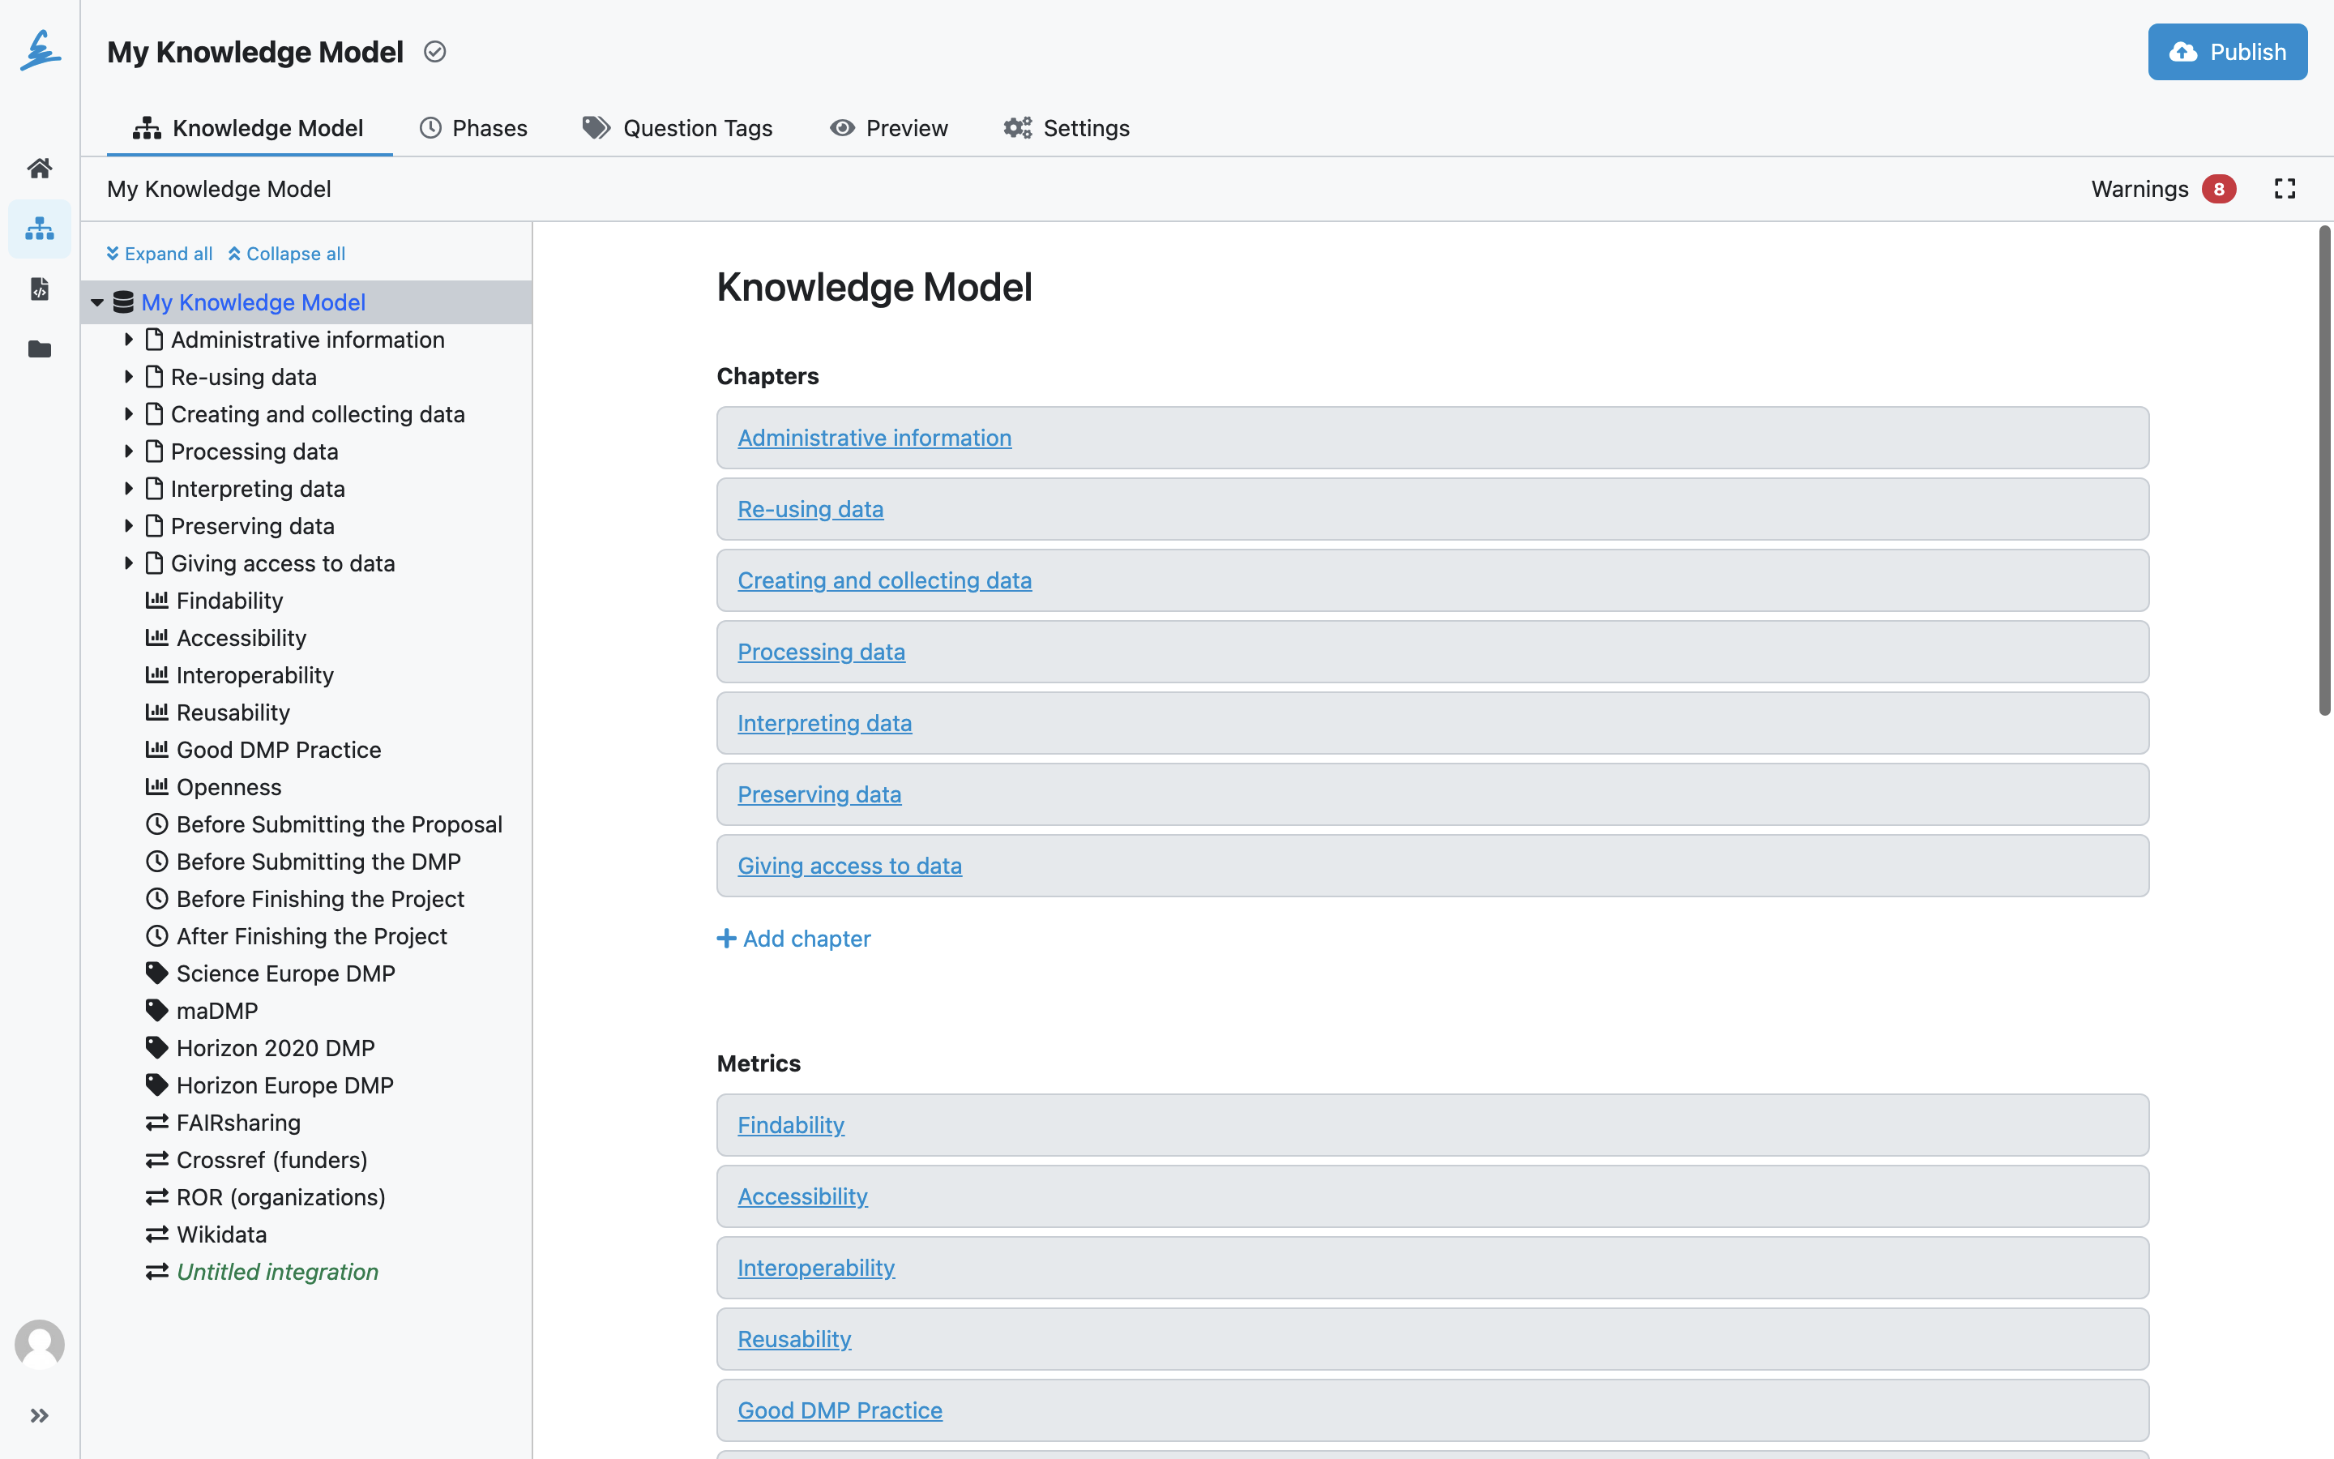Click the app logo

tap(40, 50)
